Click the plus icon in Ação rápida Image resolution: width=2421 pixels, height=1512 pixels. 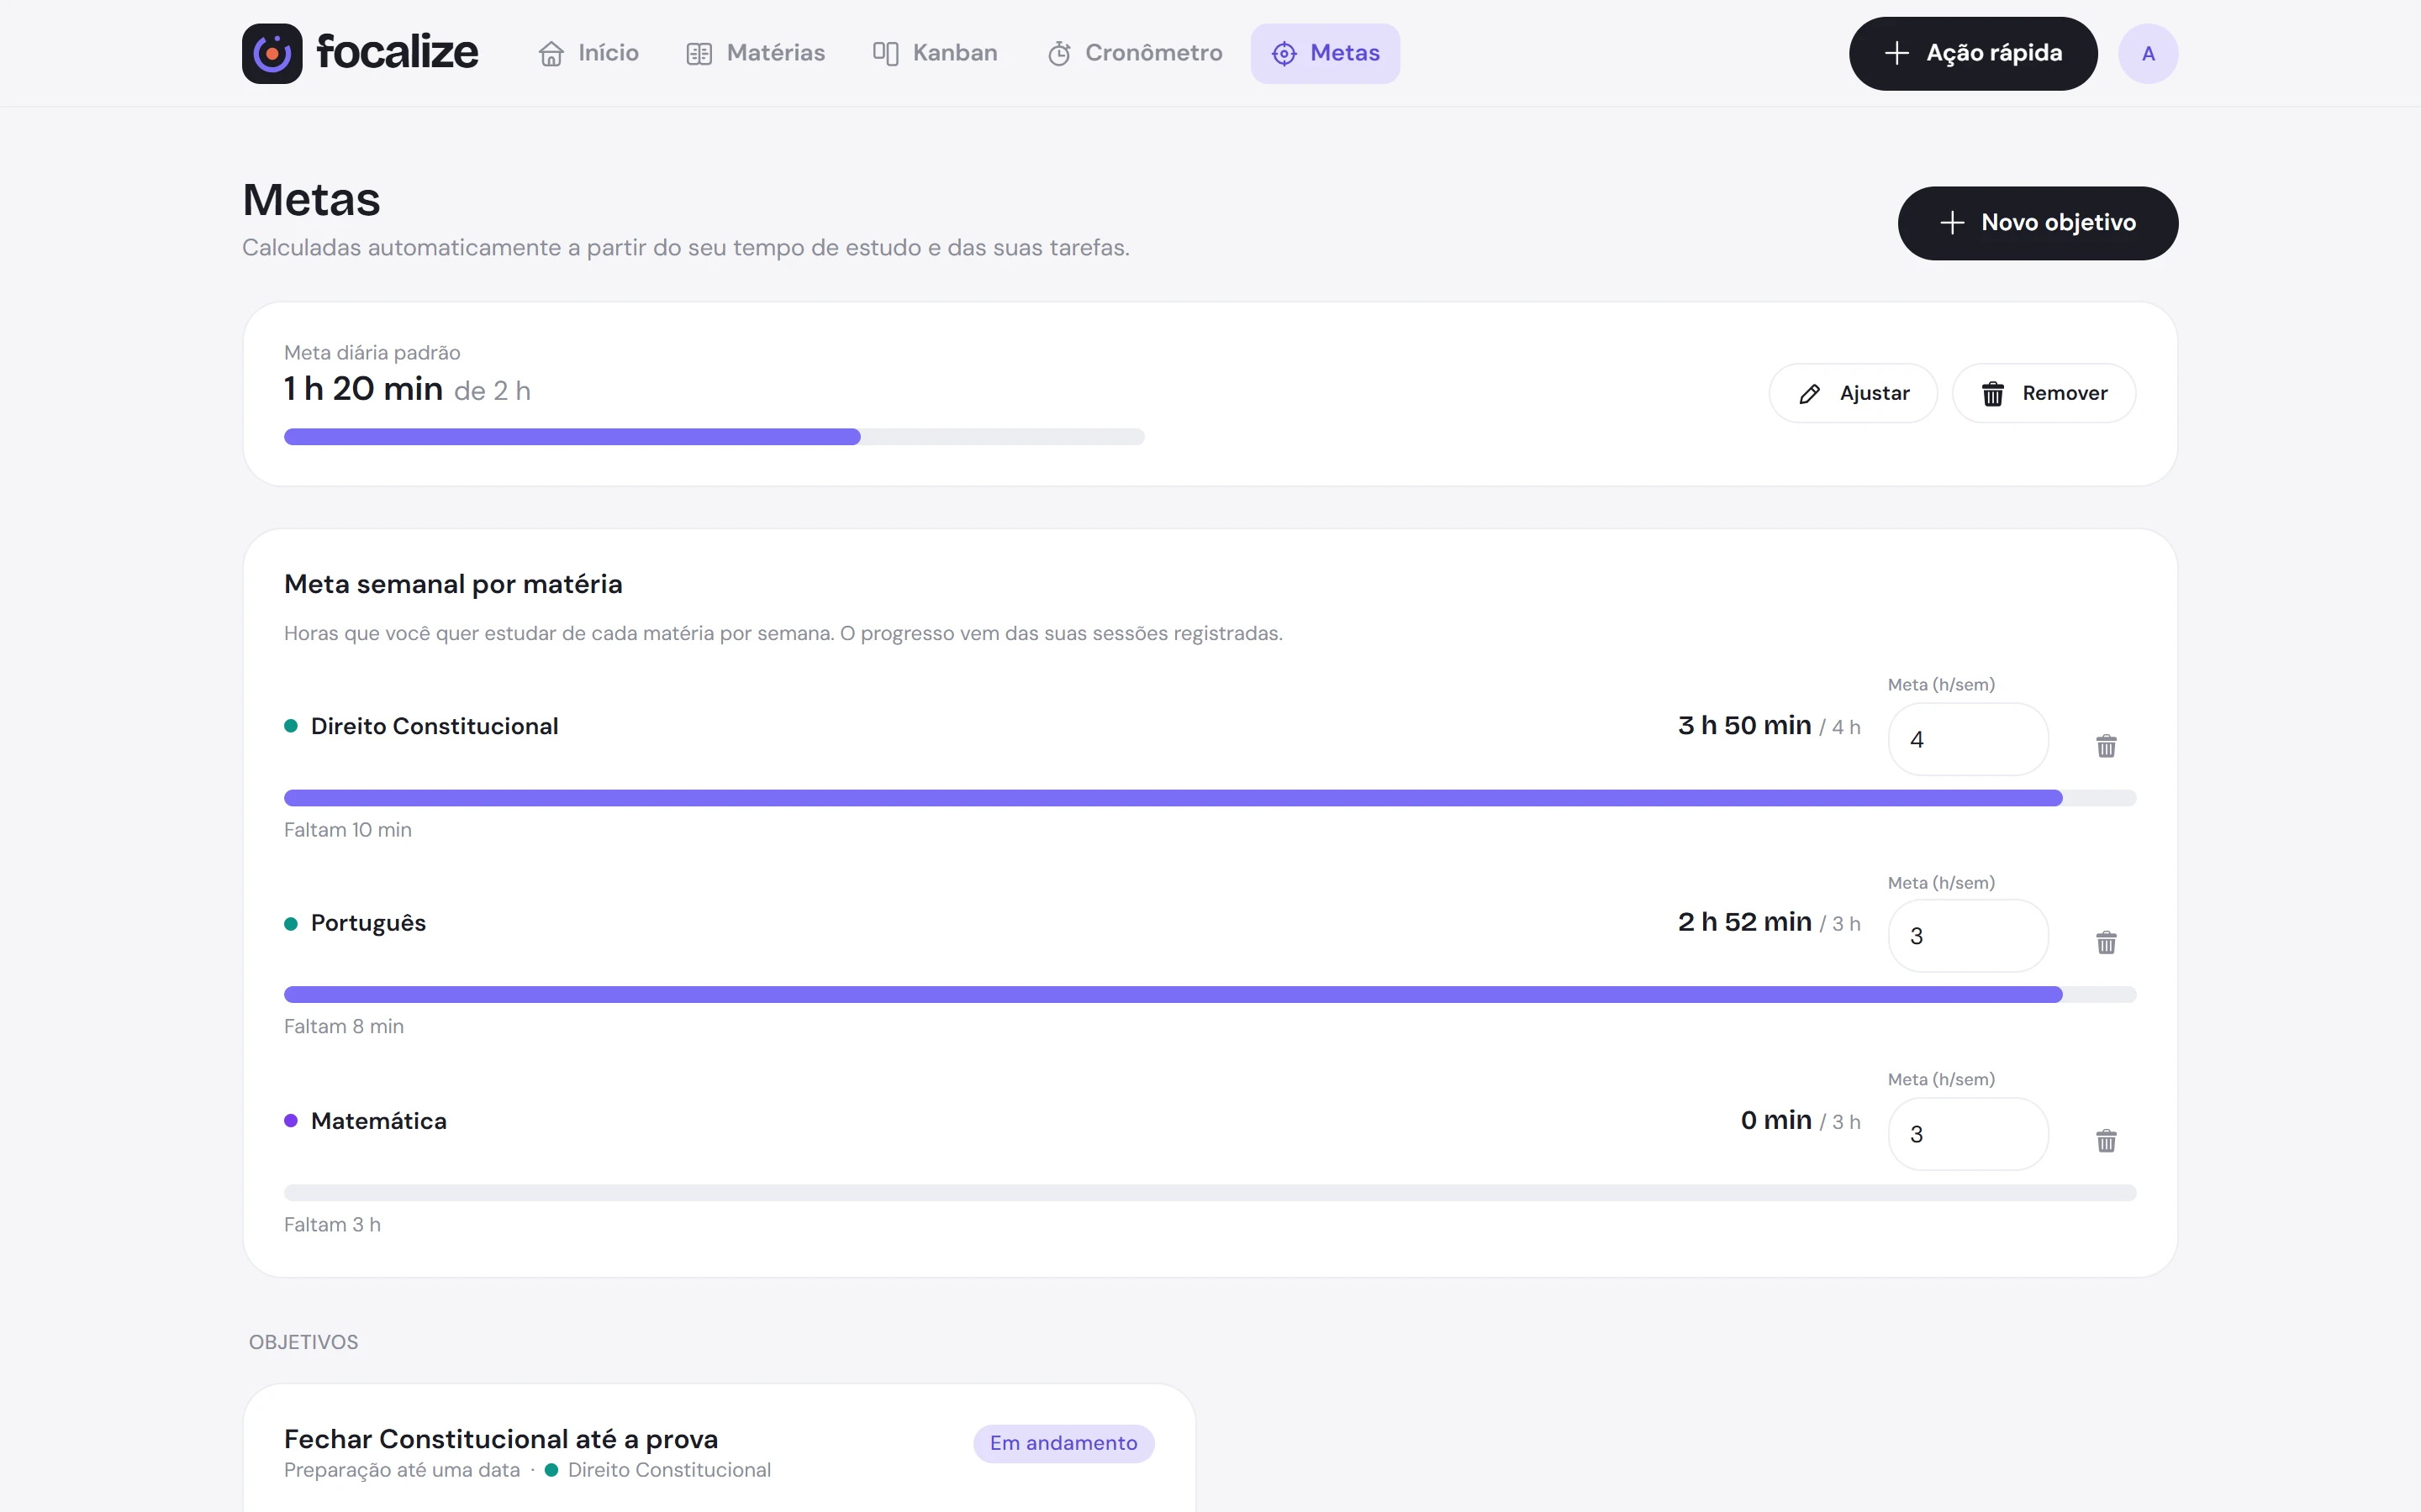pos(1896,53)
